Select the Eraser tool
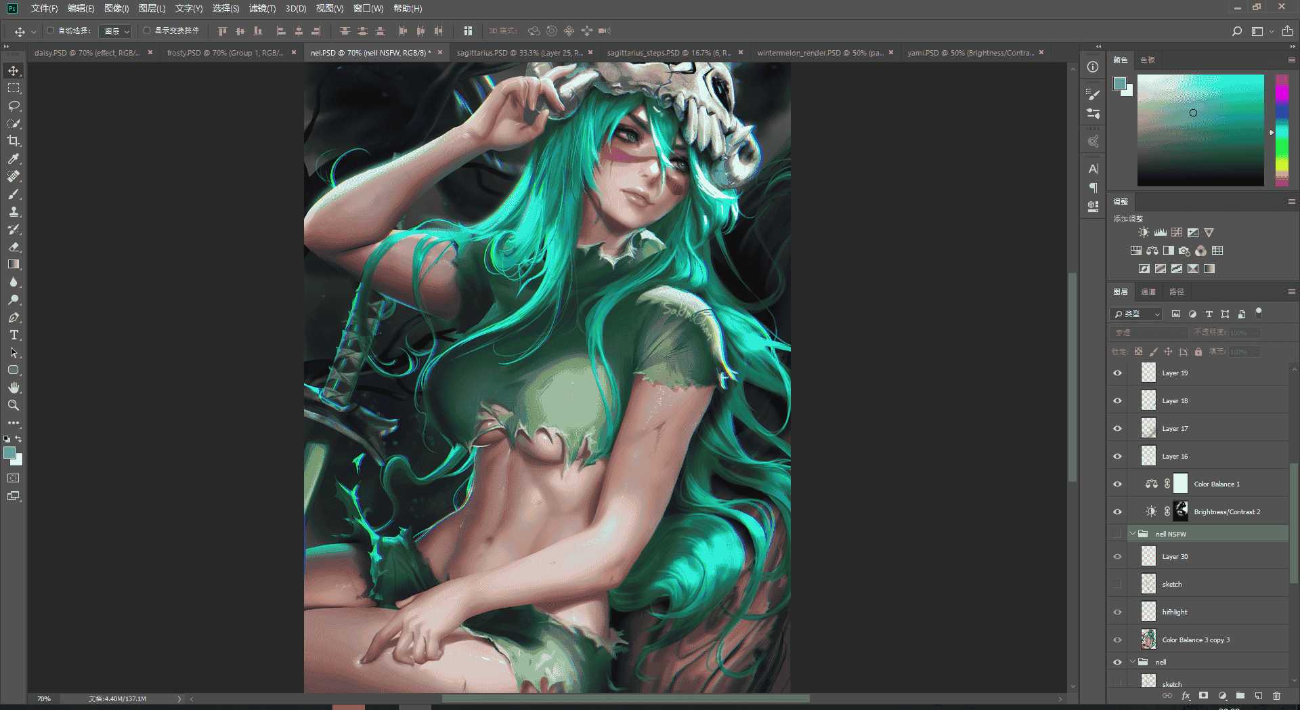The height and width of the screenshot is (710, 1300). 14,247
